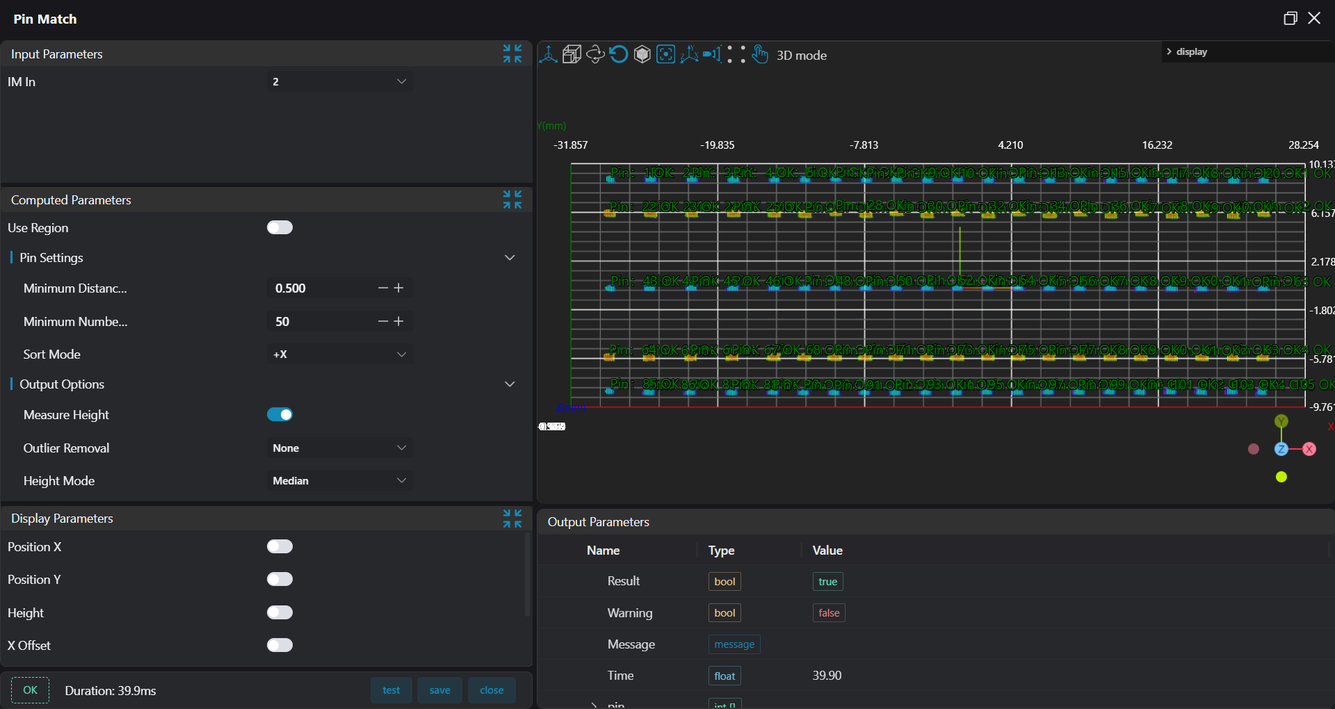1335x709 pixels.
Task: Turn off the Measure Height switch
Action: [x=280, y=415]
